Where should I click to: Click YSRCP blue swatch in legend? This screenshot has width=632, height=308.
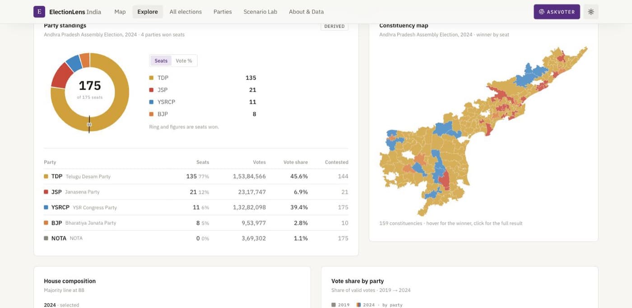[x=151, y=102]
